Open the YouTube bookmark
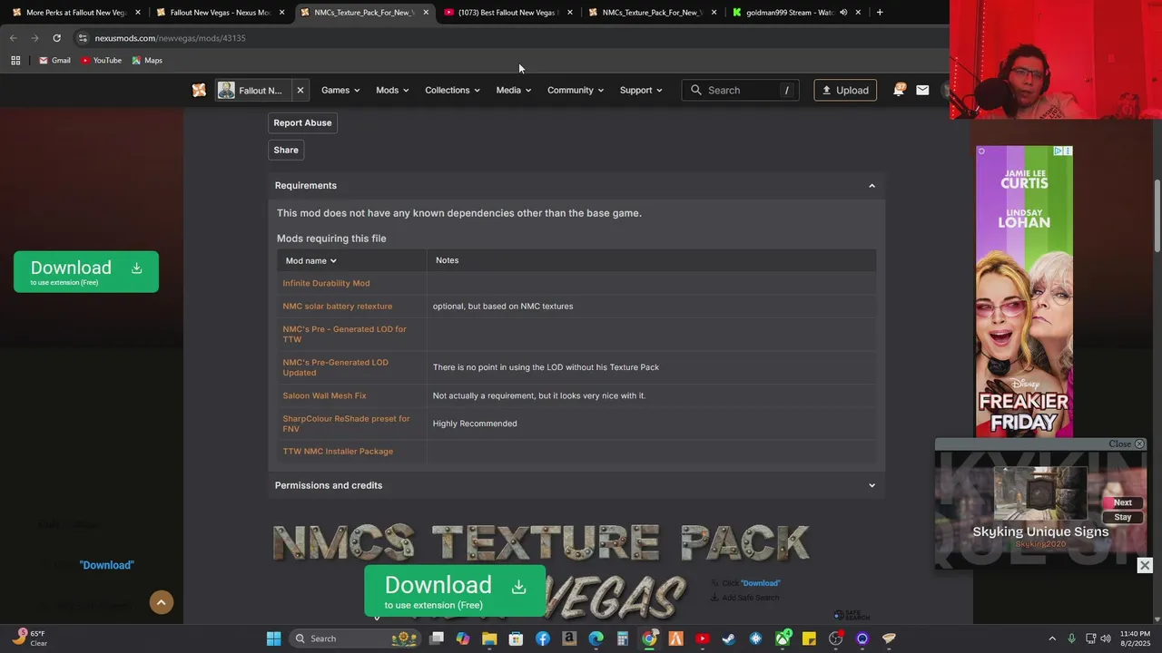Screen dimensions: 1162x653 pyautogui.click(x=101, y=61)
